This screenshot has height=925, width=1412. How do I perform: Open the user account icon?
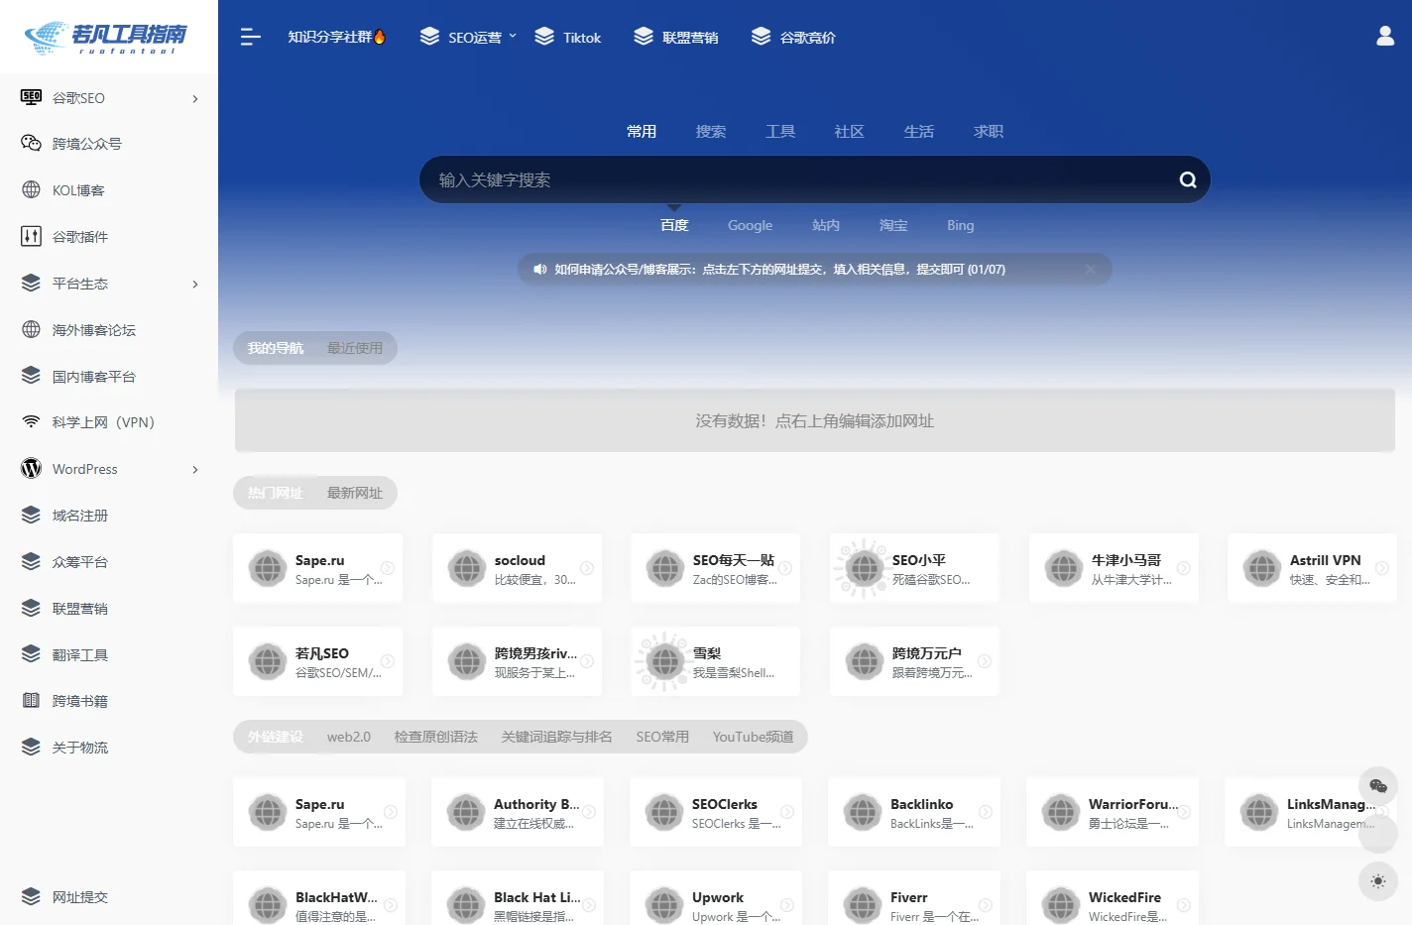[x=1385, y=37]
